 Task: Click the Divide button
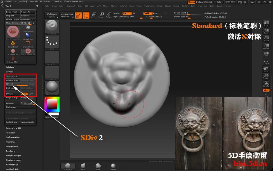pos(13,94)
